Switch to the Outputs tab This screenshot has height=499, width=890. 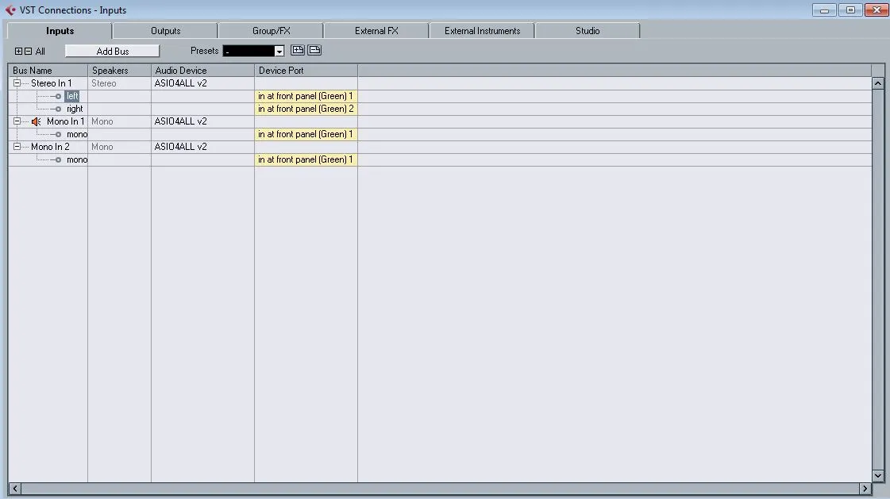165,31
